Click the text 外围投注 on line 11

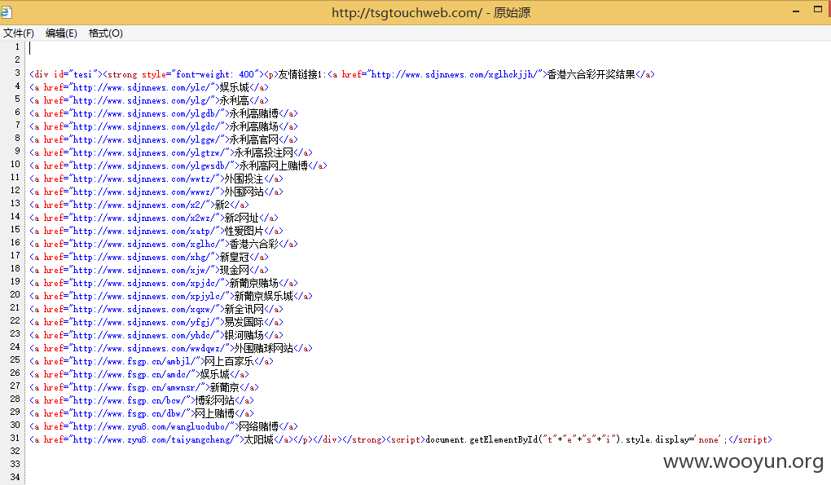(x=244, y=179)
